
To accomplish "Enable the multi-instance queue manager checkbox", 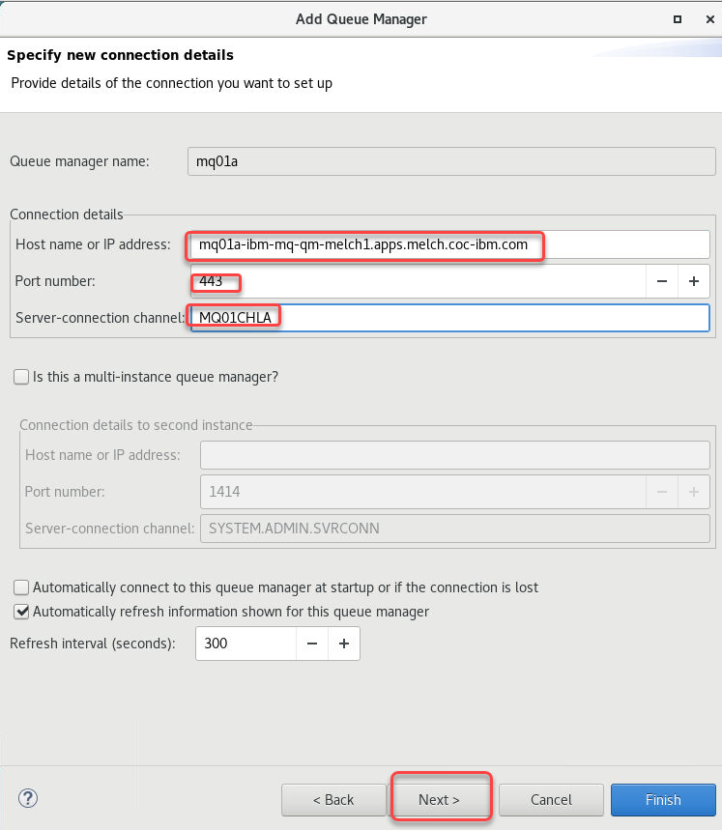I will 21,377.
